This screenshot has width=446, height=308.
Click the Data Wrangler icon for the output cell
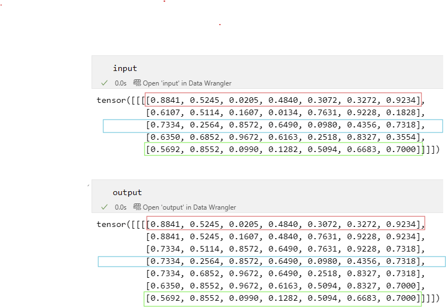tap(137, 207)
